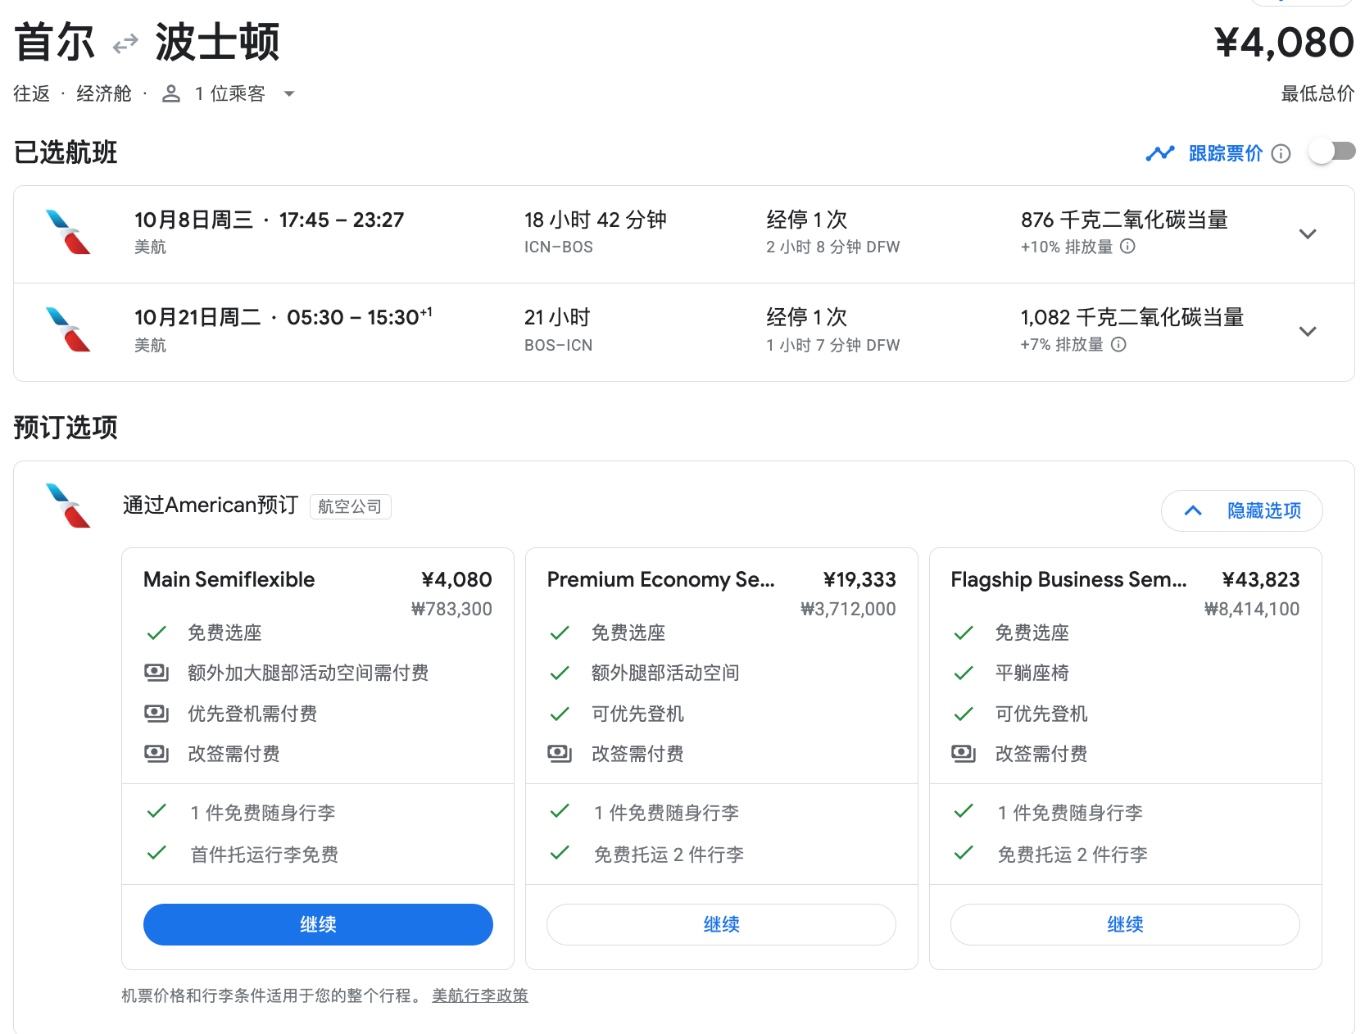Click the price tracking graph icon
This screenshot has height=1034, width=1365.
1159,153
